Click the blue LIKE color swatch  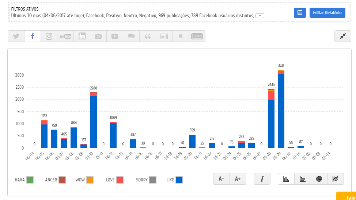pos(179,180)
